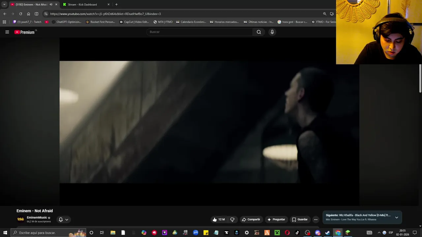Expand the Siguiente up-next panel chevron
The height and width of the screenshot is (237, 422).
(x=397, y=217)
